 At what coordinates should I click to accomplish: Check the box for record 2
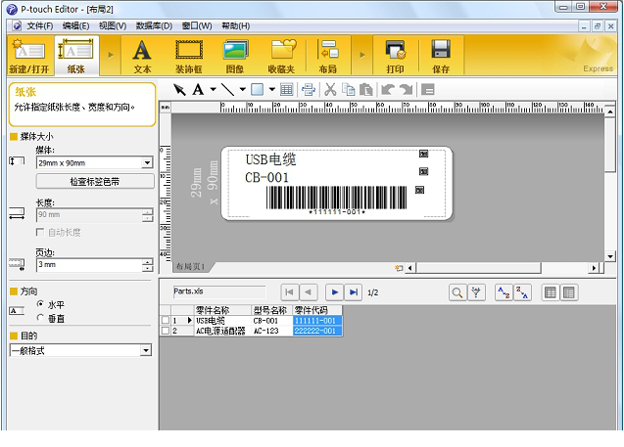point(166,331)
